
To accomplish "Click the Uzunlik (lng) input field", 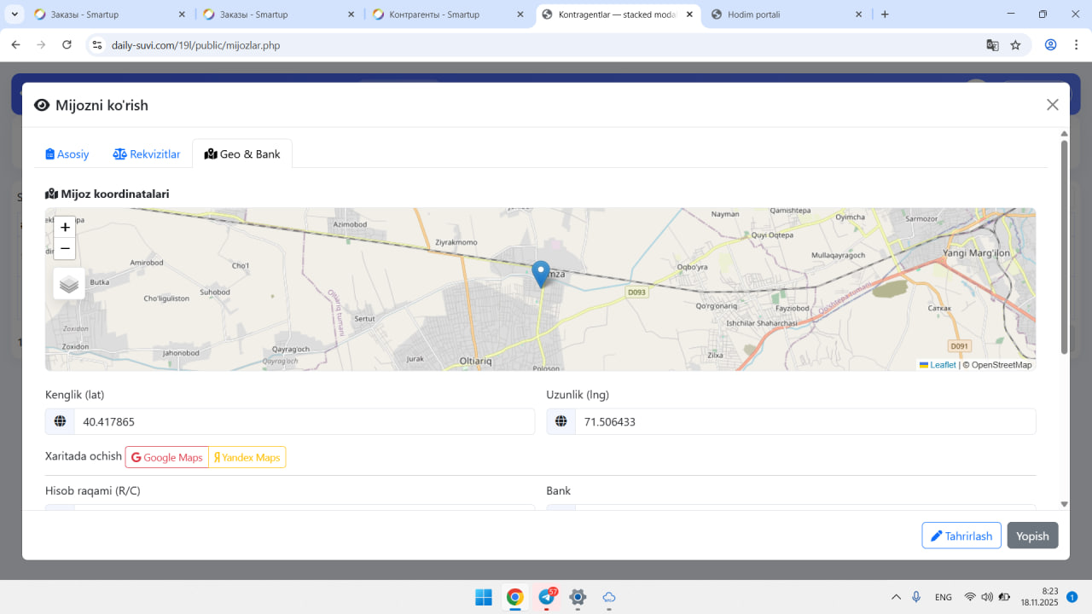I will (x=804, y=422).
